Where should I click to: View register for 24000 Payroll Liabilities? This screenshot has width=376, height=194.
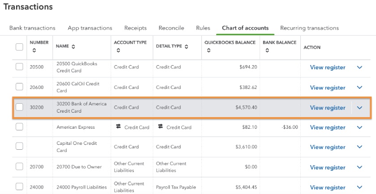click(328, 188)
